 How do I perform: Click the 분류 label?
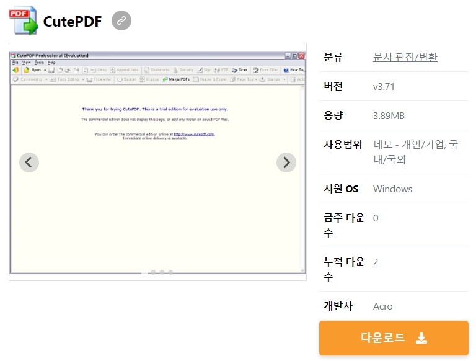[333, 57]
